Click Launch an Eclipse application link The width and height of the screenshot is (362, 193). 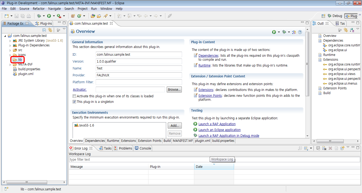click(x=219, y=130)
